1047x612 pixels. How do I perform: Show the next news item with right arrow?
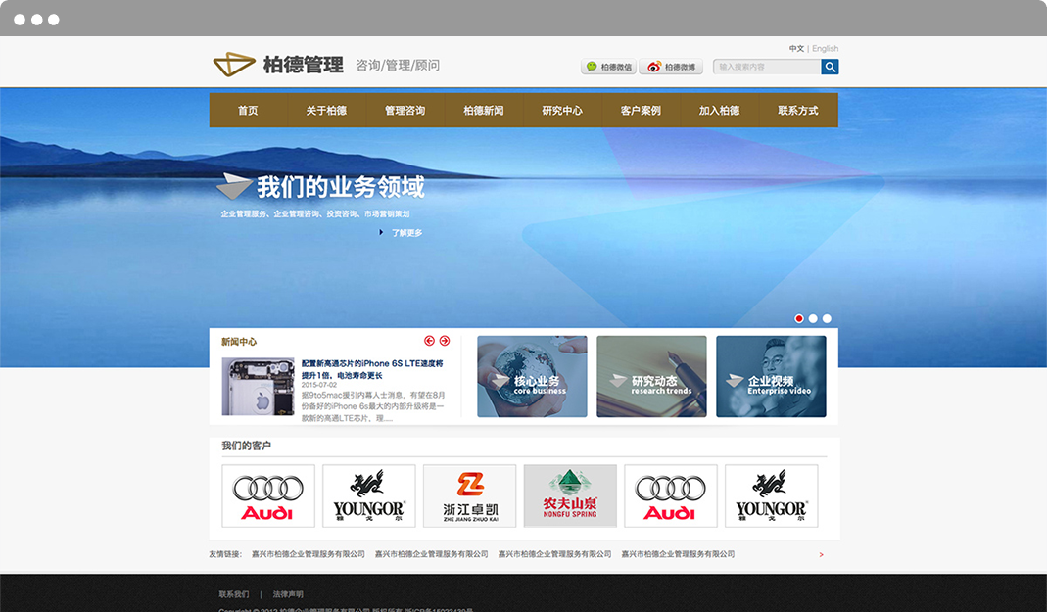point(445,341)
